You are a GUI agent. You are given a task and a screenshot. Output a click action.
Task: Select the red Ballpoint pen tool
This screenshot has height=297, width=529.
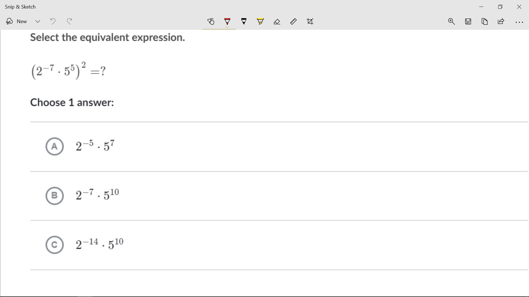tap(227, 21)
